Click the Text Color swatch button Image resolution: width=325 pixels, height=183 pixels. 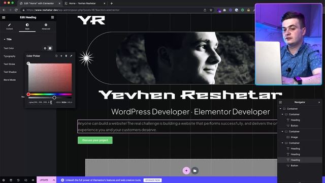[x=50, y=48]
